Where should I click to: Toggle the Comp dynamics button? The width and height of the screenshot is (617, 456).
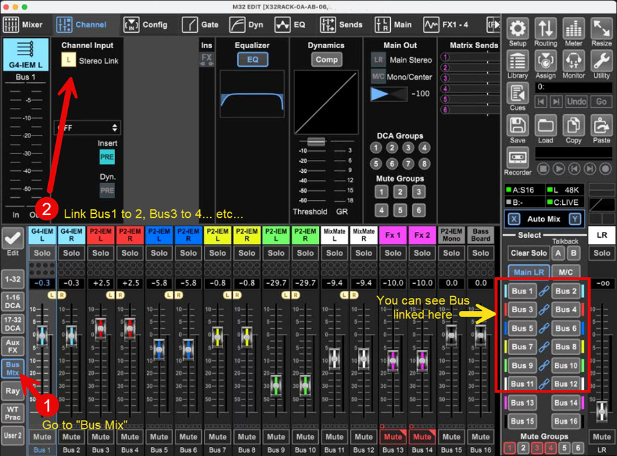(x=326, y=59)
